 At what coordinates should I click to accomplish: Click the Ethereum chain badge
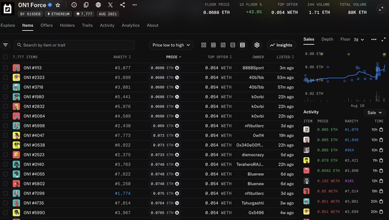pyautogui.click(x=58, y=14)
